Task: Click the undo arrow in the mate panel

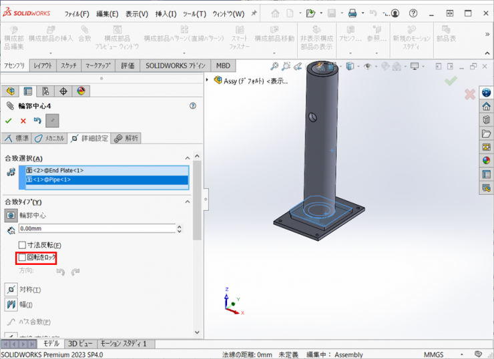Action: point(38,121)
